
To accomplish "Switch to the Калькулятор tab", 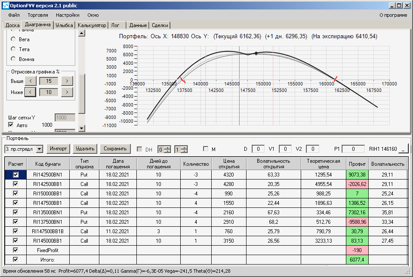I will (x=92, y=25).
